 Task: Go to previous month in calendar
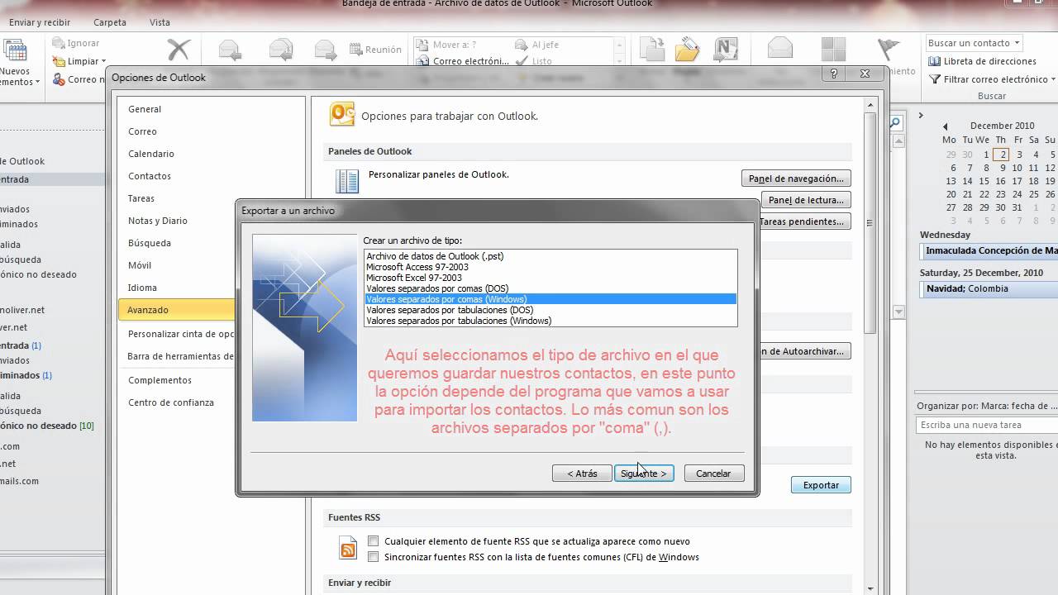946,126
